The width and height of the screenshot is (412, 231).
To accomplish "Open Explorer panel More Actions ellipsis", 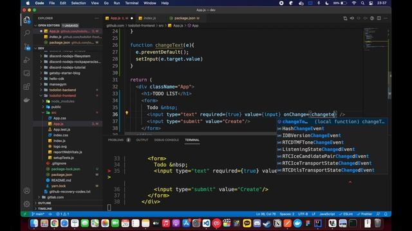I will [97, 18].
